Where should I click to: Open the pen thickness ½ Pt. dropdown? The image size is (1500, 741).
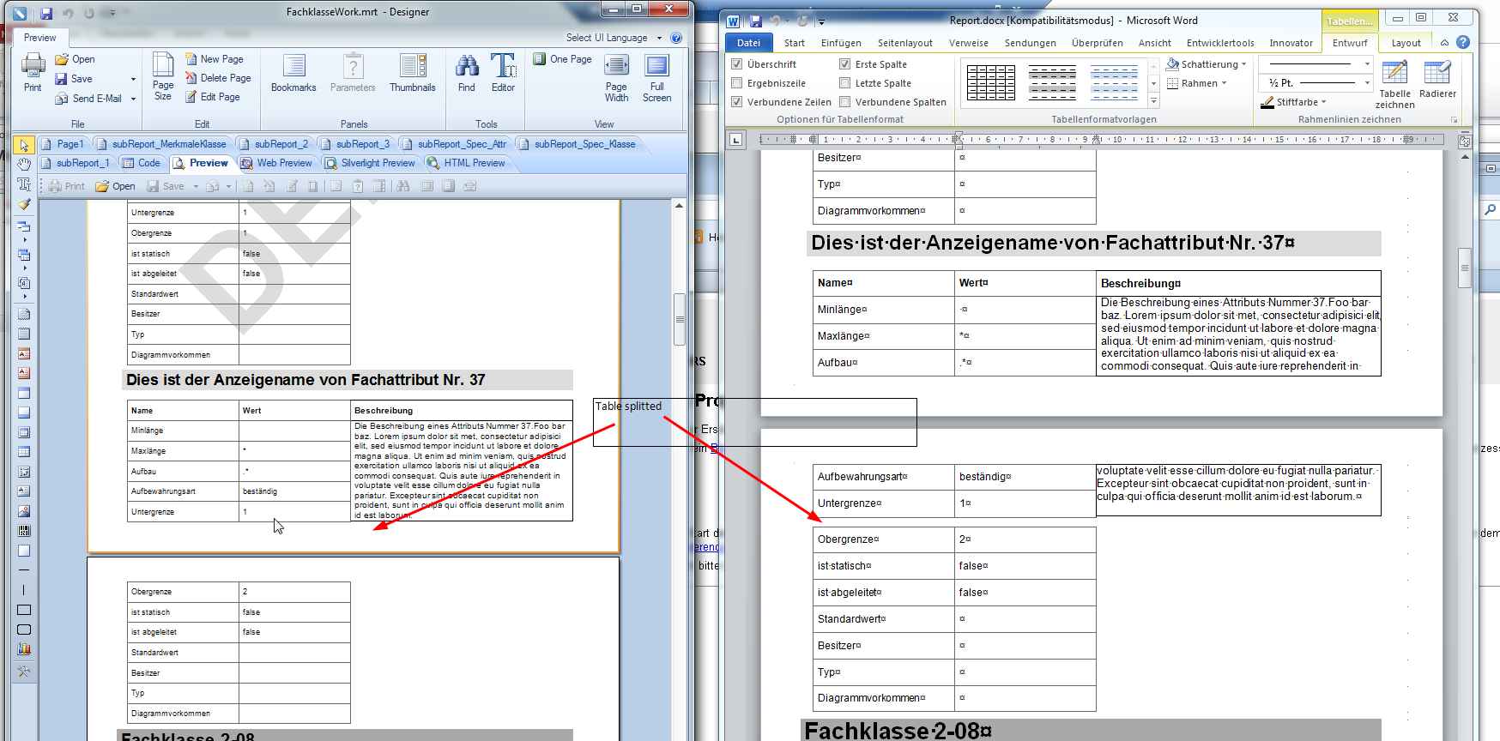(1367, 83)
